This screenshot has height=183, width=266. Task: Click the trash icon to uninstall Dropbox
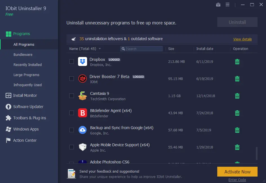[237, 61]
